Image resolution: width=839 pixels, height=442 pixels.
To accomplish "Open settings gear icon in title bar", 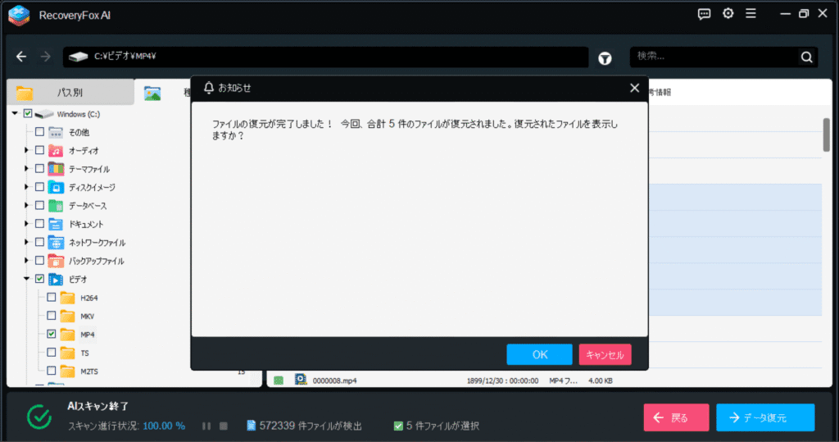I will 728,13.
